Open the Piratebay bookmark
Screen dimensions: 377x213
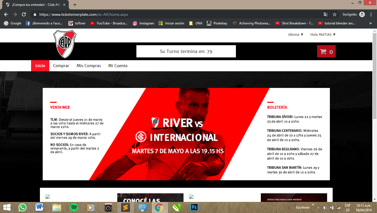[x=217, y=23]
